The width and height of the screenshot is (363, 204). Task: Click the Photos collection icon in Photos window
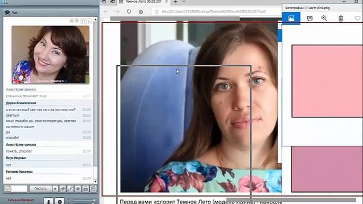(291, 18)
